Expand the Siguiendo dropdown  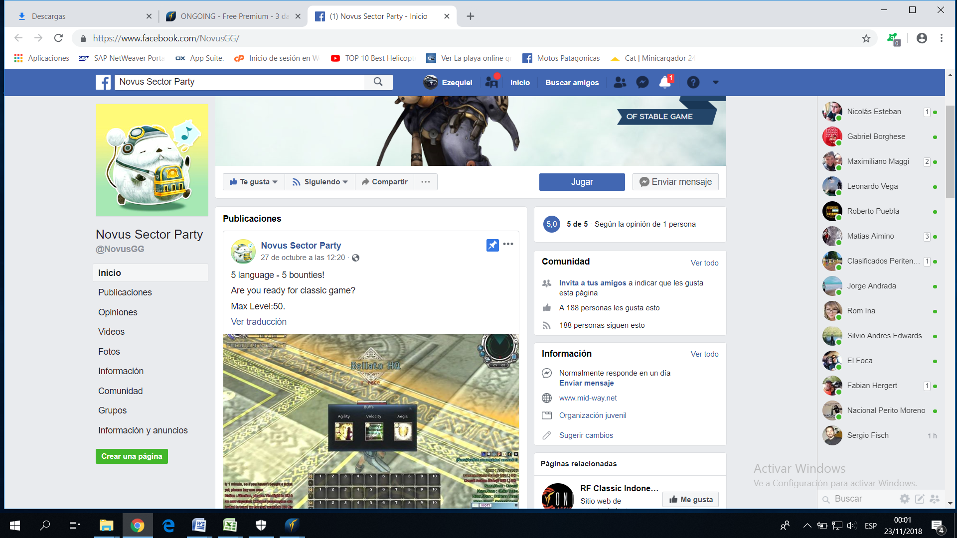pos(320,182)
